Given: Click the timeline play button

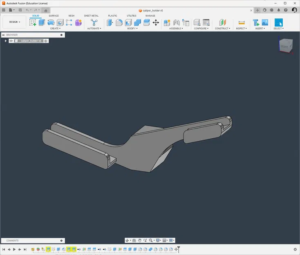Looking at the screenshot, I should click(x=14, y=249).
